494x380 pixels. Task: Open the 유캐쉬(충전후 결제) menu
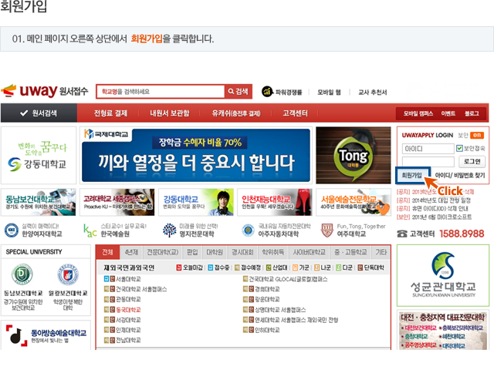click(236, 113)
